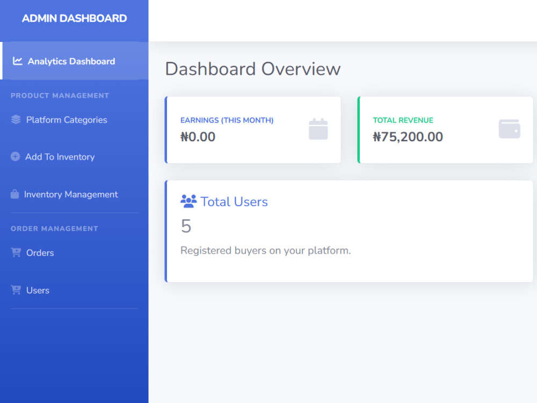Click the EARNINGS (THIS MONTH) label
537x403 pixels.
(x=227, y=120)
